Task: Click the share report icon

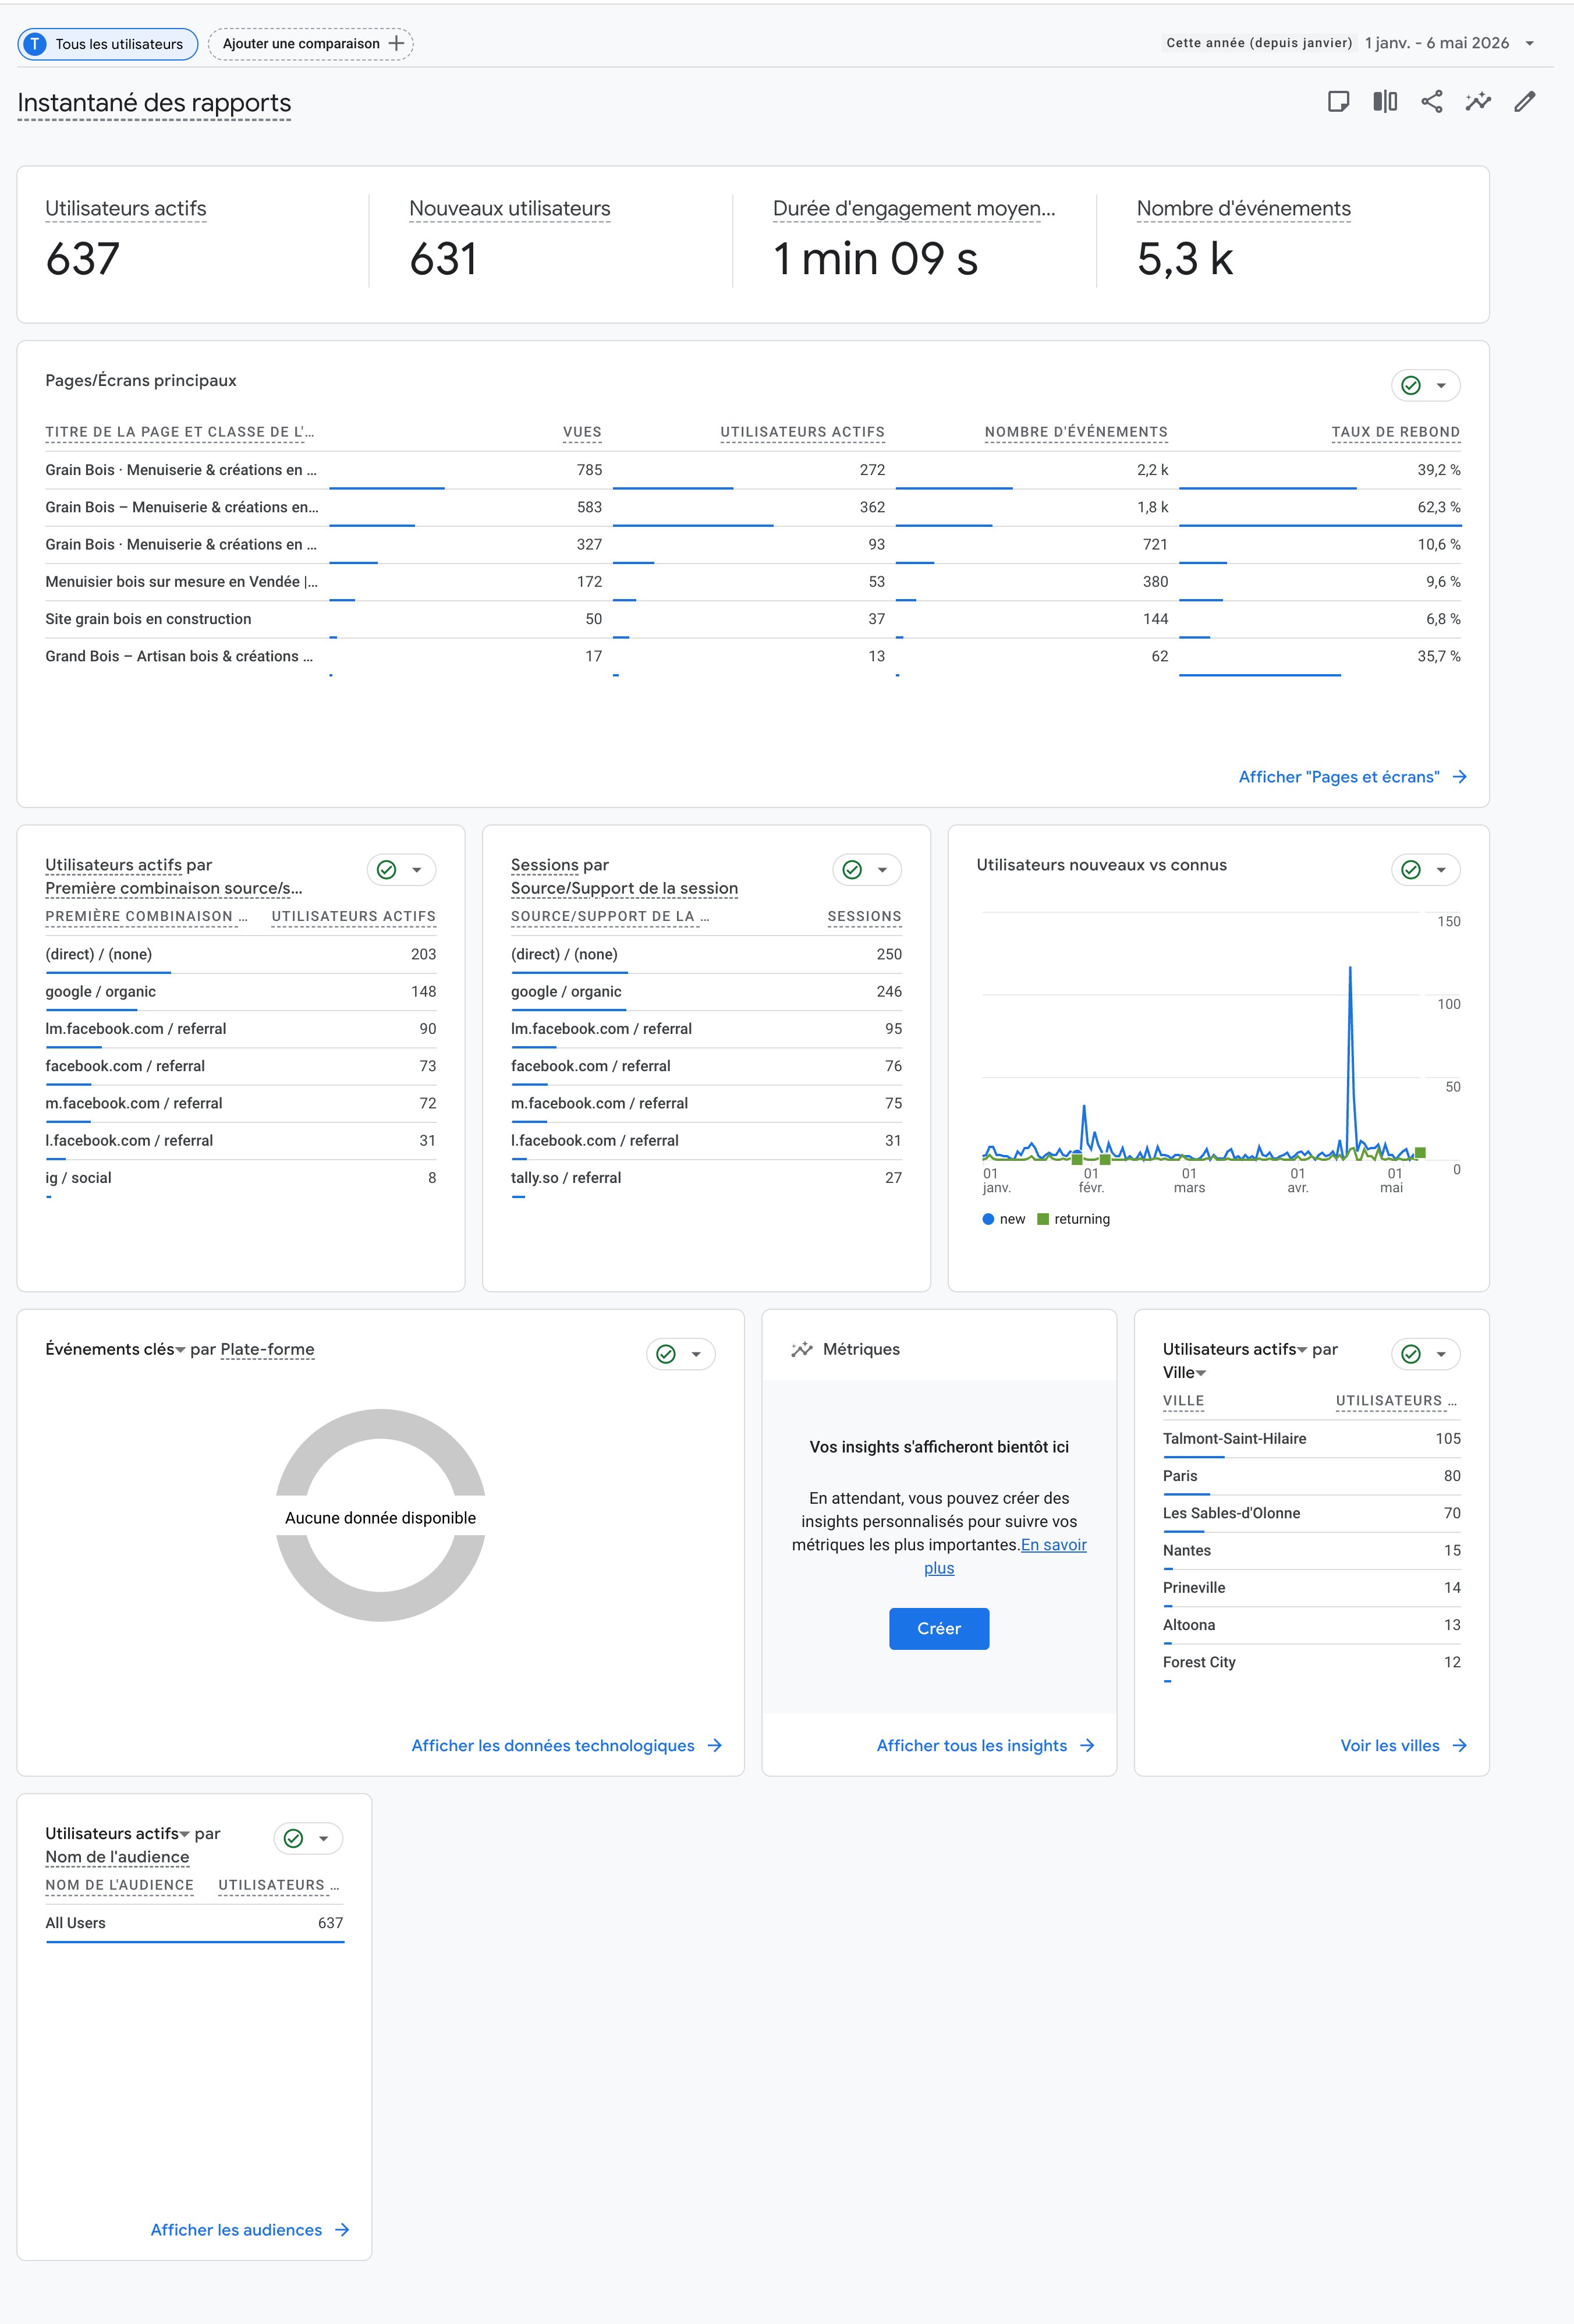Action: point(1432,102)
